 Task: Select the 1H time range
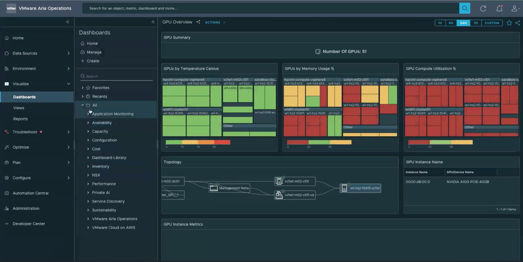click(440, 23)
